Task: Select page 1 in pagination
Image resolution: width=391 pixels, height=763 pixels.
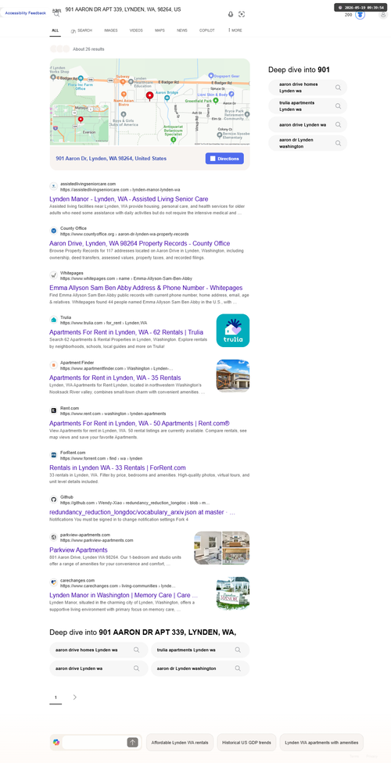Action: 56,697
